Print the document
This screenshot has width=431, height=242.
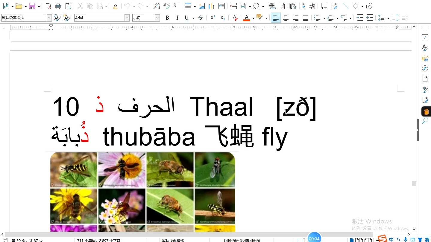(x=58, y=6)
